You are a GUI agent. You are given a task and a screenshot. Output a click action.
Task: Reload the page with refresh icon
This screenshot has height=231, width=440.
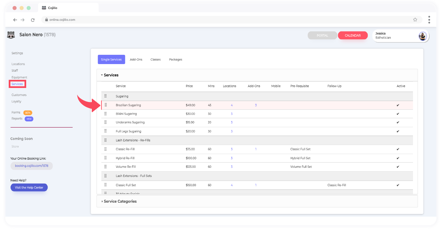click(33, 20)
